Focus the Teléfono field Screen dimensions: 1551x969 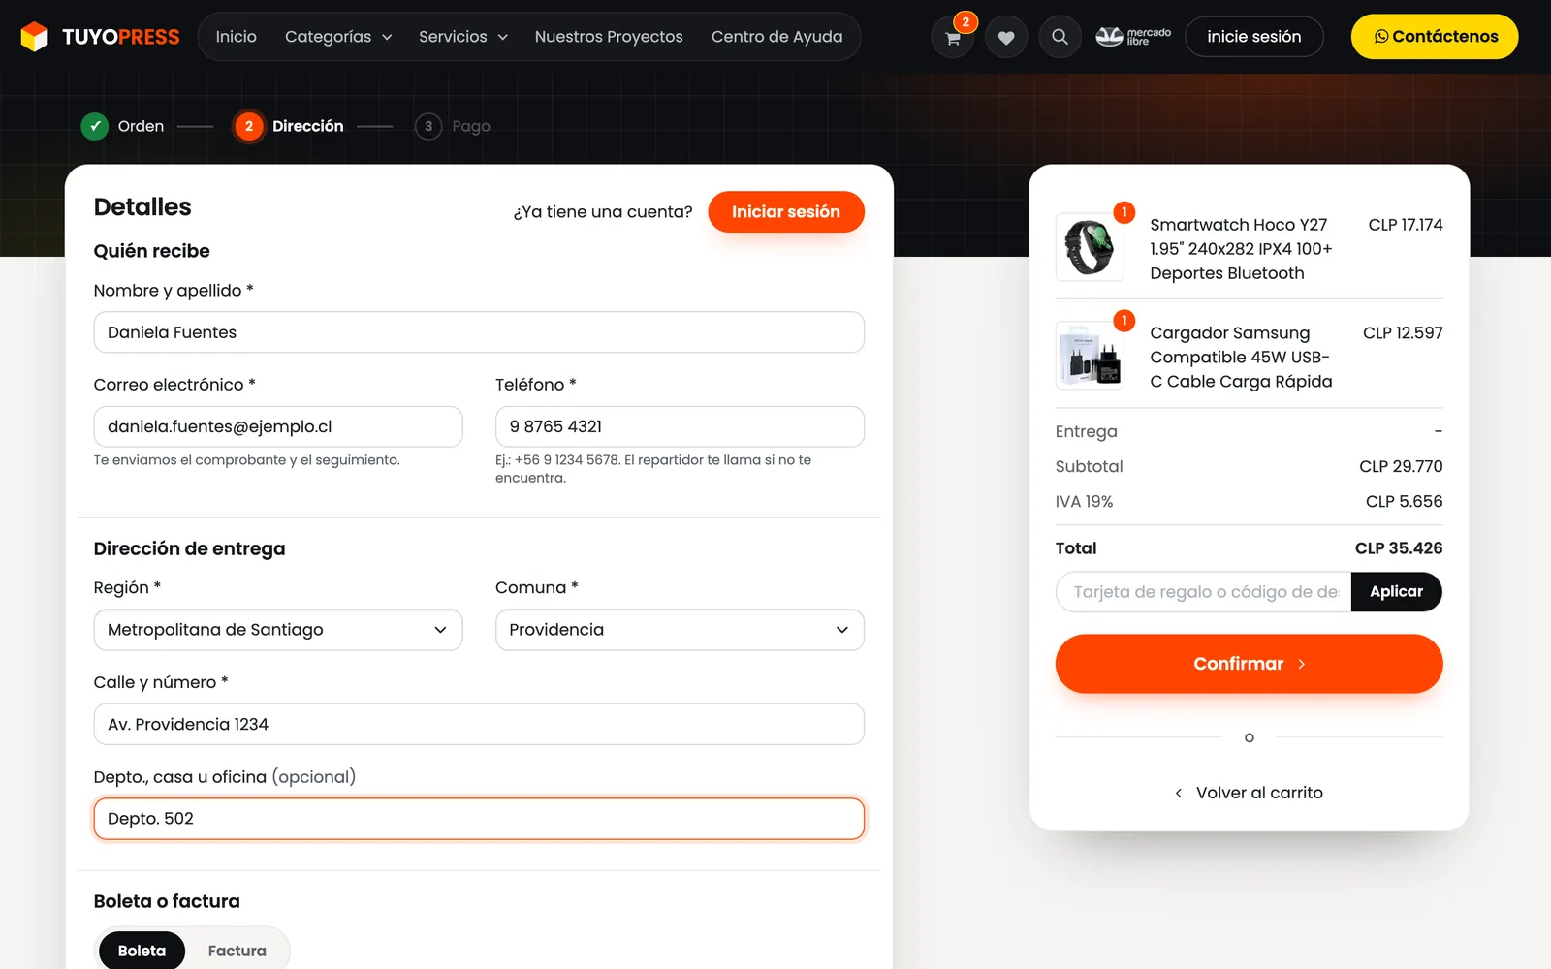point(680,426)
